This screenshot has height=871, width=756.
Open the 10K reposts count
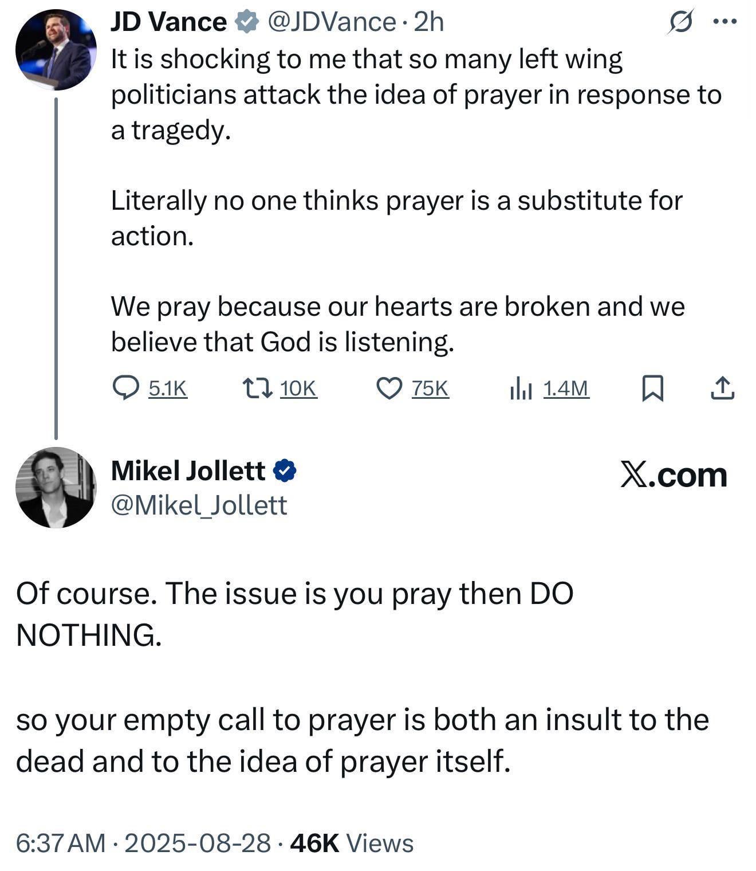[298, 389]
